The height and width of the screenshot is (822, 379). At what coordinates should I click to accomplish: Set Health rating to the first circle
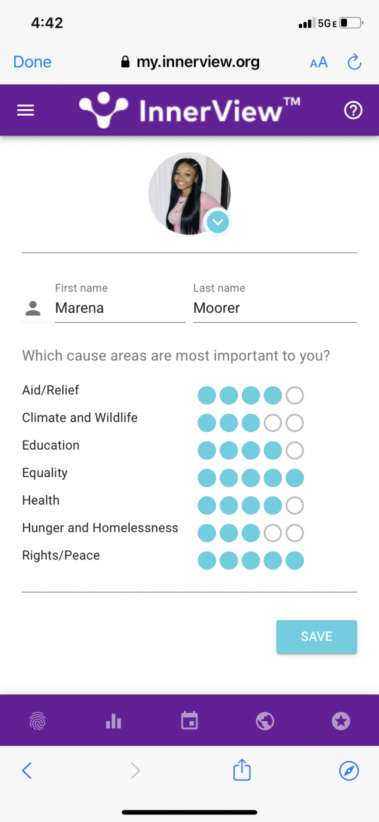206,505
